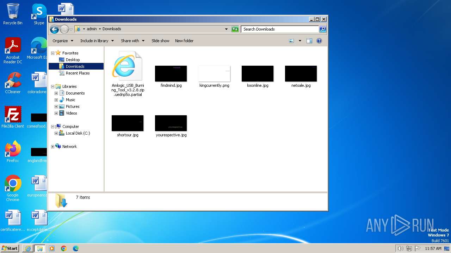Open Include in library menu
This screenshot has width=451, height=253.
tap(97, 41)
